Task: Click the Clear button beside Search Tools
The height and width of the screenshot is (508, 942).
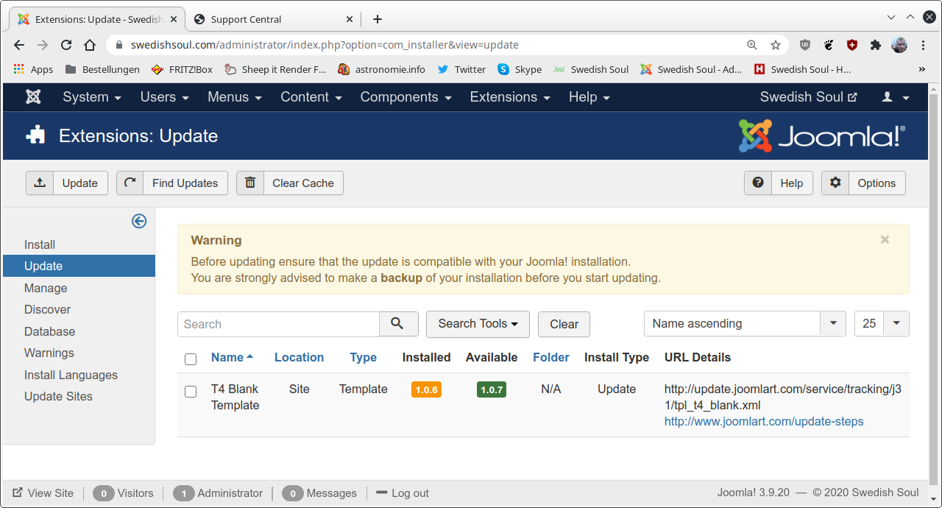Action: [564, 324]
